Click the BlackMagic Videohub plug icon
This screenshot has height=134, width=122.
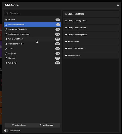(6, 30)
